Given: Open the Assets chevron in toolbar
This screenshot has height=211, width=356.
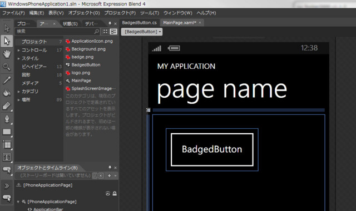Looking at the screenshot, I should pyautogui.click(x=7, y=186).
